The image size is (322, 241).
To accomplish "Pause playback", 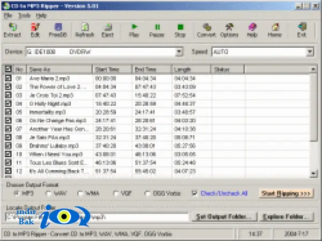I will (157, 30).
